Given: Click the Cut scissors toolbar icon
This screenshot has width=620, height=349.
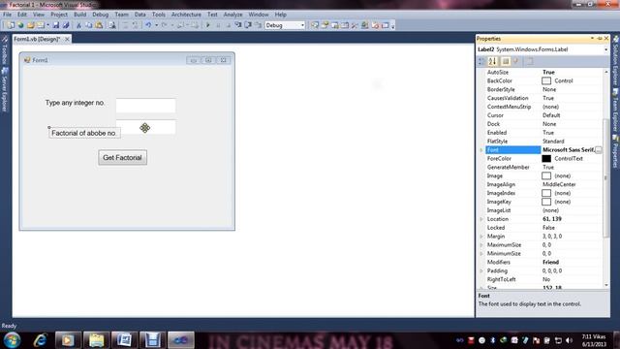Looking at the screenshot, I should 78,25.
